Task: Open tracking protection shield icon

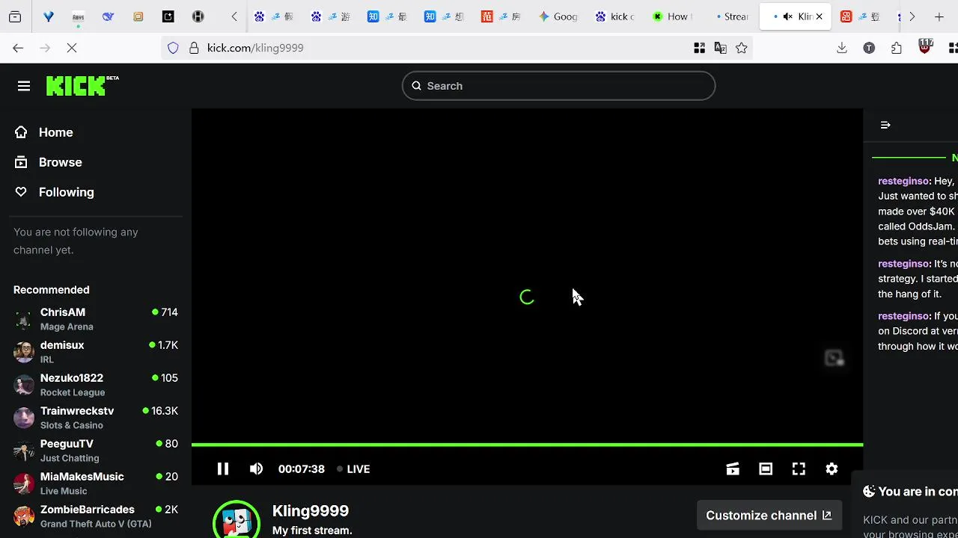Action: (173, 48)
